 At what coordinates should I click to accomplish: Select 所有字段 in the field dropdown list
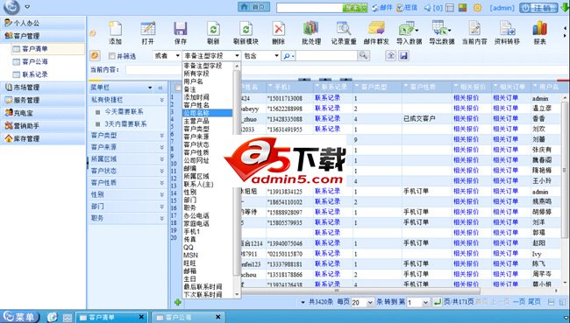tap(208, 74)
